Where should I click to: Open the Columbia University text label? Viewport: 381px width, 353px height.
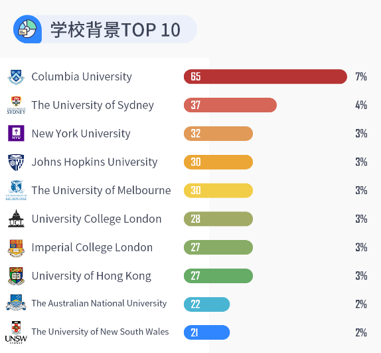point(82,76)
